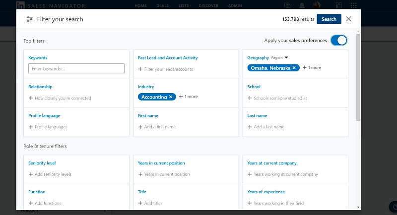
Task: Remove the Omaha, Nebraska geography tag
Action: 294,67
